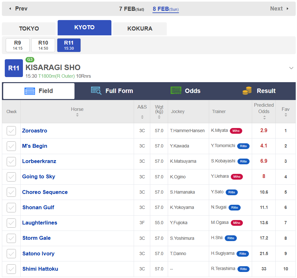297x278 pixels.
Task: Click the Field list icon
Action: [30, 91]
